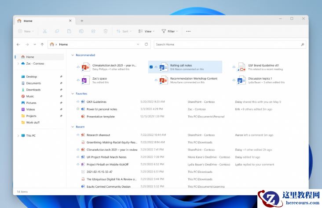Viewport: 322px width, 208px height.
Task: Select Home in navigation pane
Action: click(40, 57)
